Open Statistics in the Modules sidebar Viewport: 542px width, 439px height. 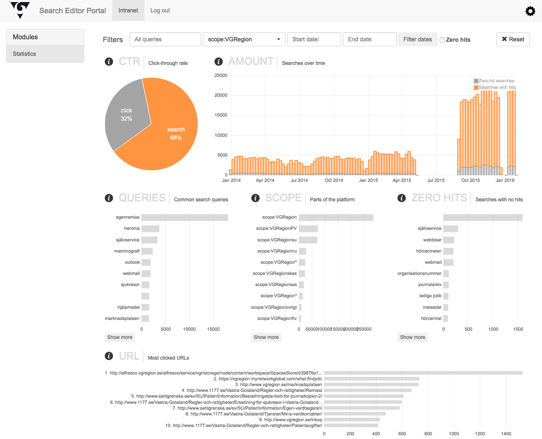24,54
